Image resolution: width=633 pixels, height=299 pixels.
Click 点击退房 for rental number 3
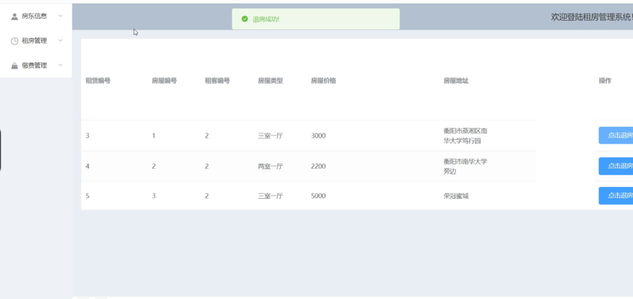pos(616,135)
